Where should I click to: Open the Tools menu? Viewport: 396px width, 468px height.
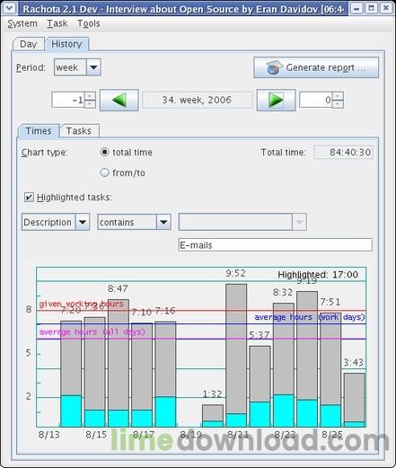tap(89, 23)
